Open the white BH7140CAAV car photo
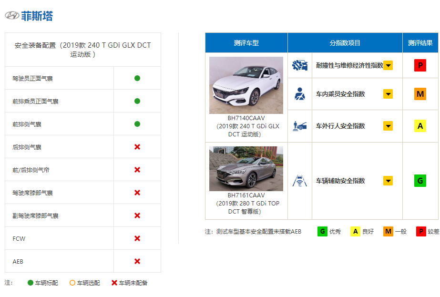Viewport: 440px width, 297px height. click(x=246, y=85)
